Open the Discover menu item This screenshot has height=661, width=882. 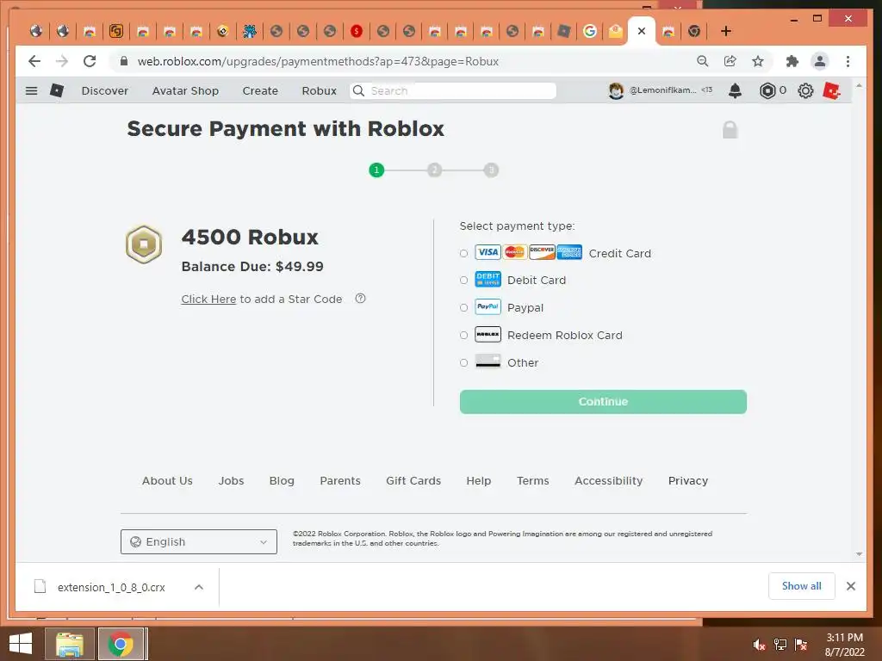pyautogui.click(x=104, y=90)
